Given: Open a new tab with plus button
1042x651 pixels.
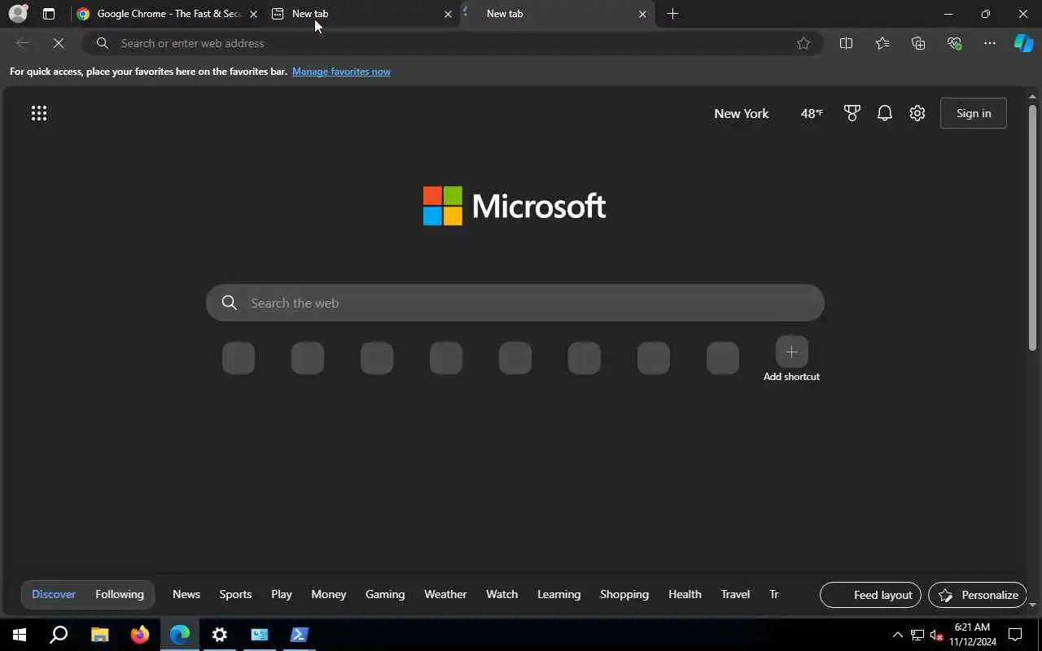Looking at the screenshot, I should [x=672, y=14].
